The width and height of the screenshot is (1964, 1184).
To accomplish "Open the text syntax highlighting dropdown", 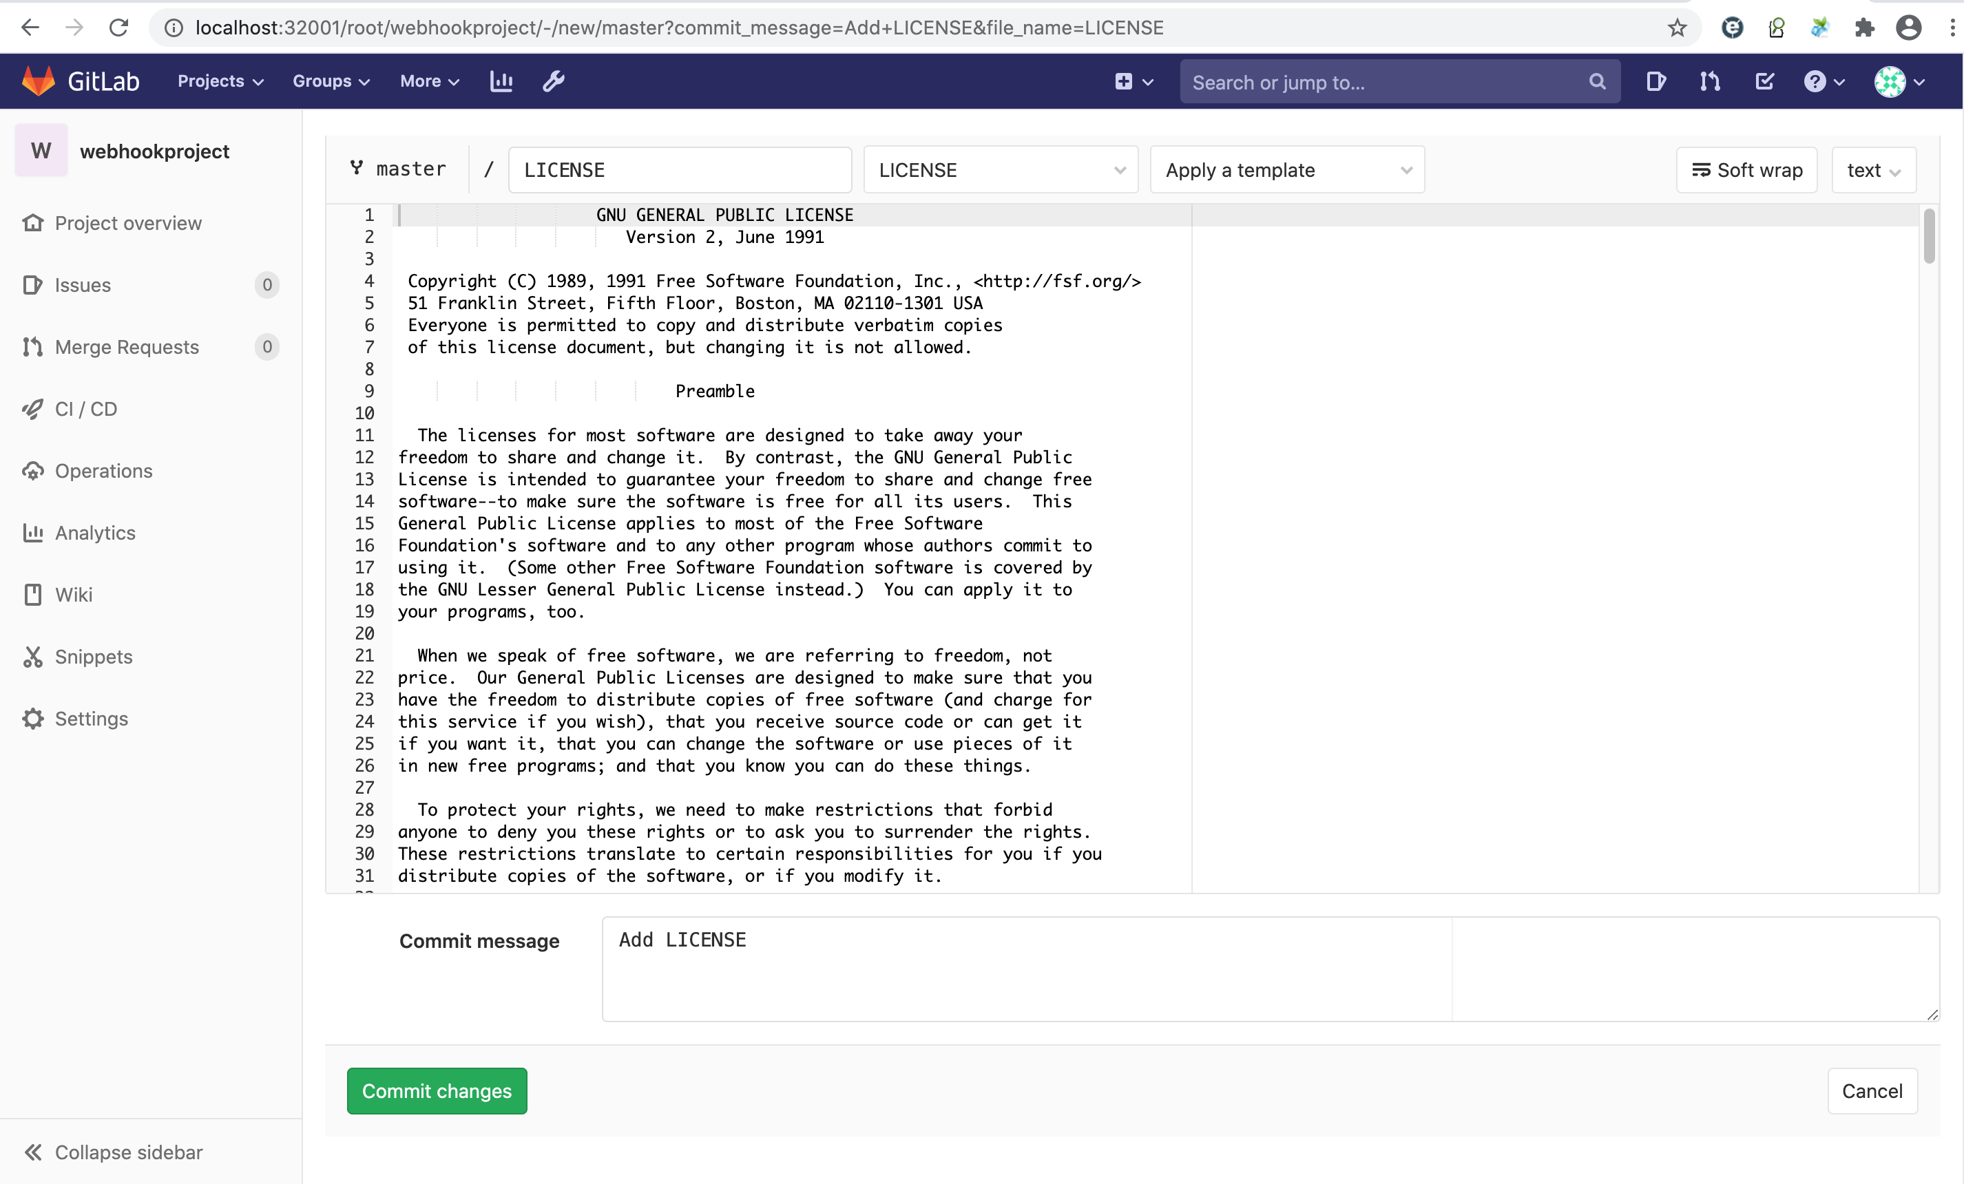I will 1873,170.
